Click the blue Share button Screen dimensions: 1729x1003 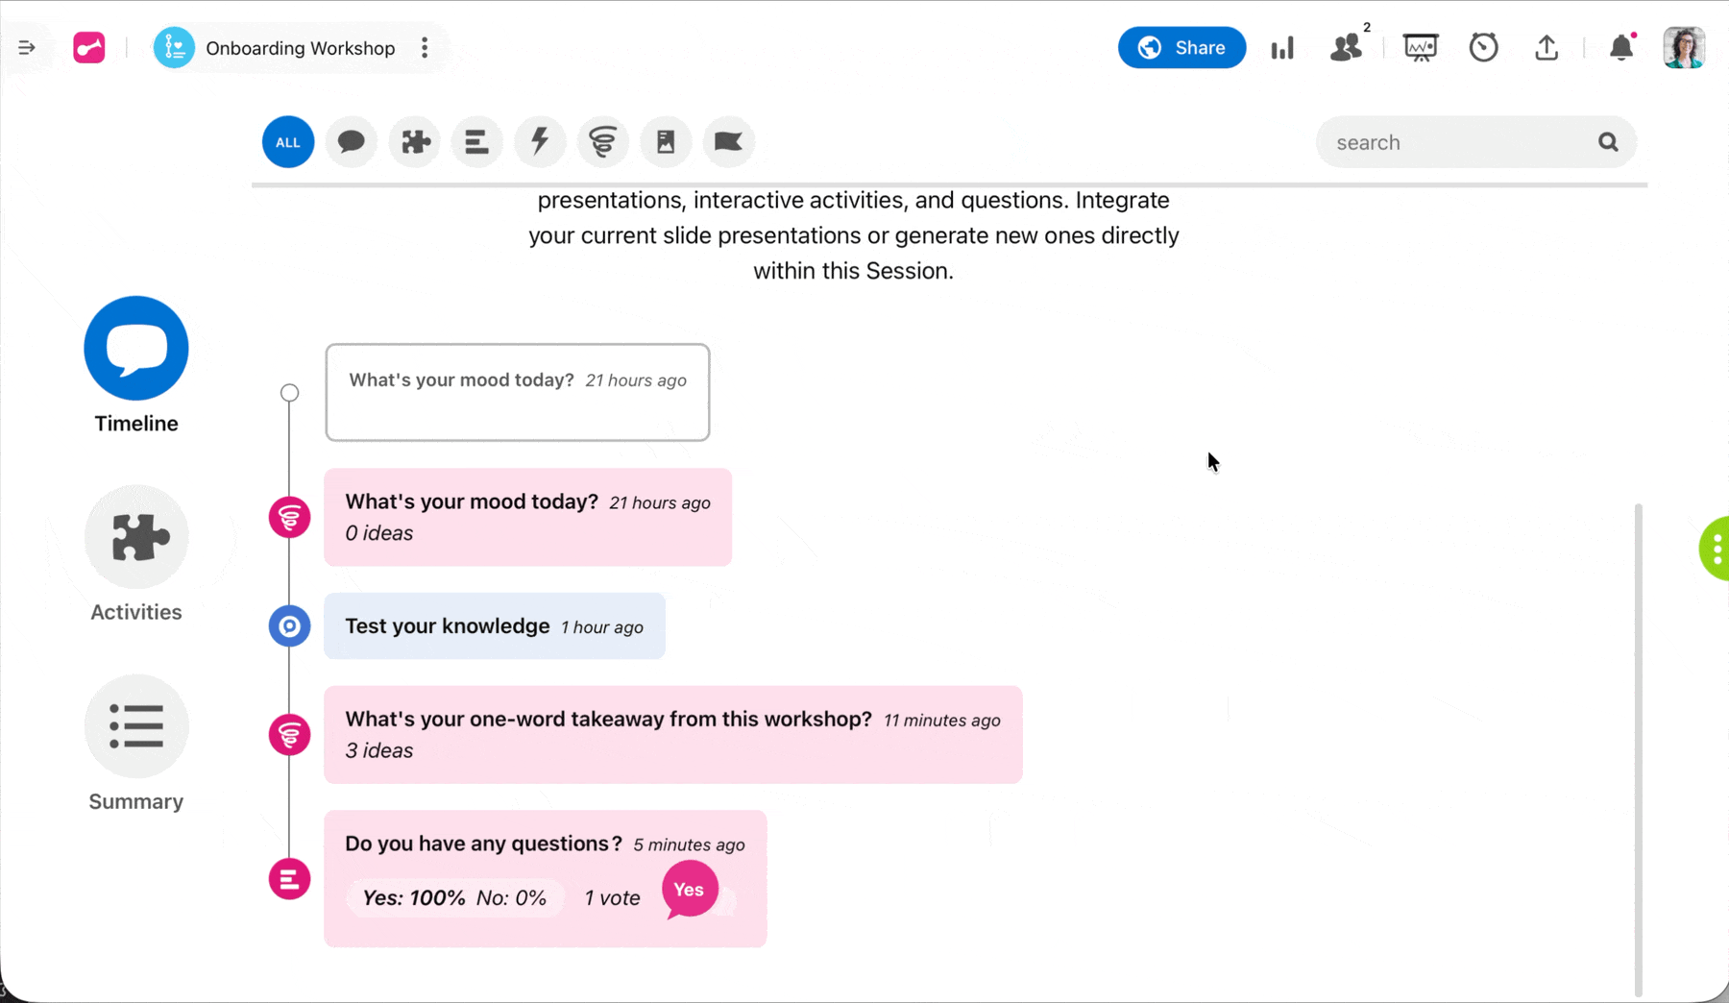pyautogui.click(x=1181, y=47)
